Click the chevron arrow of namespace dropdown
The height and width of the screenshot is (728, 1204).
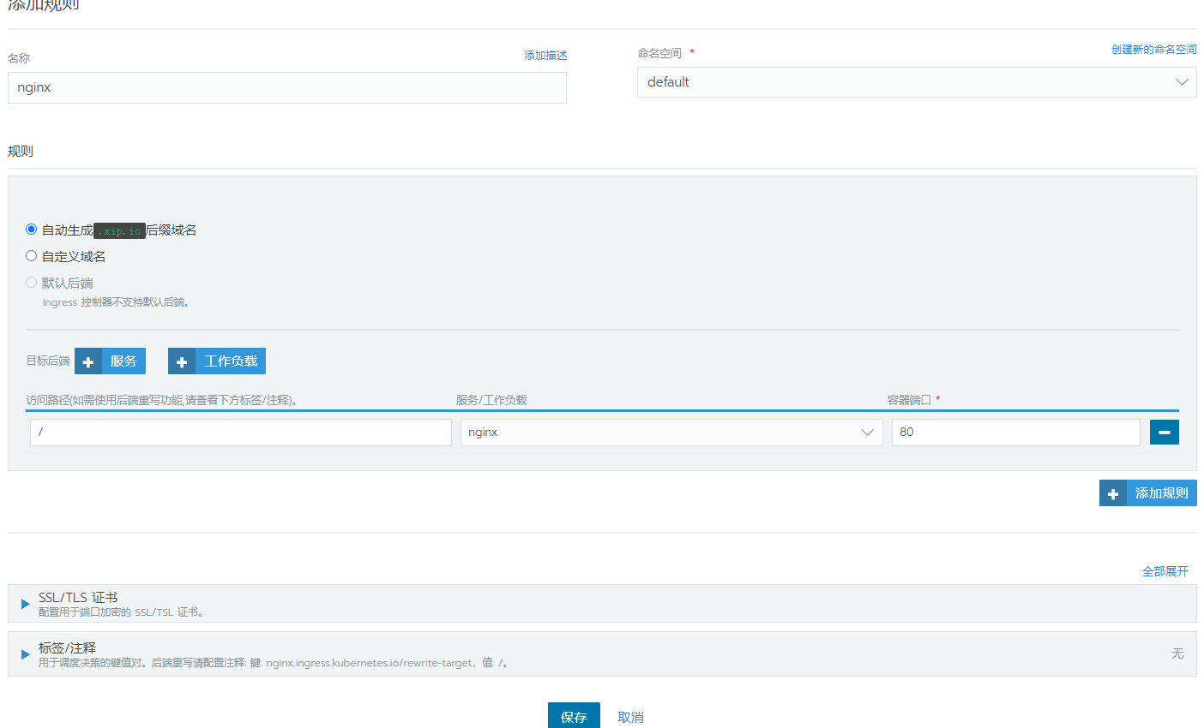tap(1182, 82)
